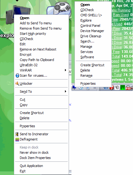The height and width of the screenshot is (175, 133).
Task: Open Properties above Send to Incinerator
Action: pyautogui.click(x=41, y=126)
